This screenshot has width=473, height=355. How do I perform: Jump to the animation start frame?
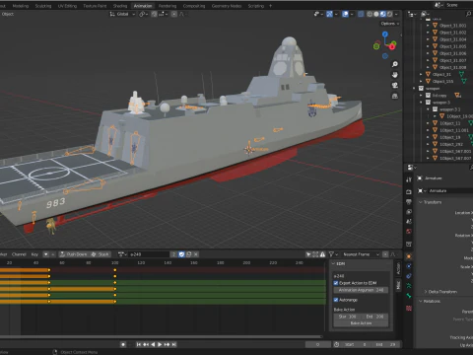[139, 344]
